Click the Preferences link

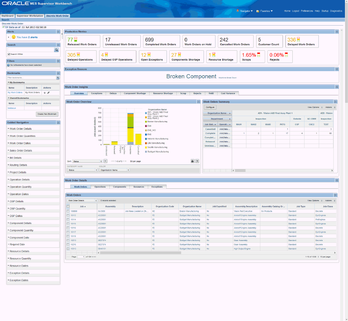[307, 11]
